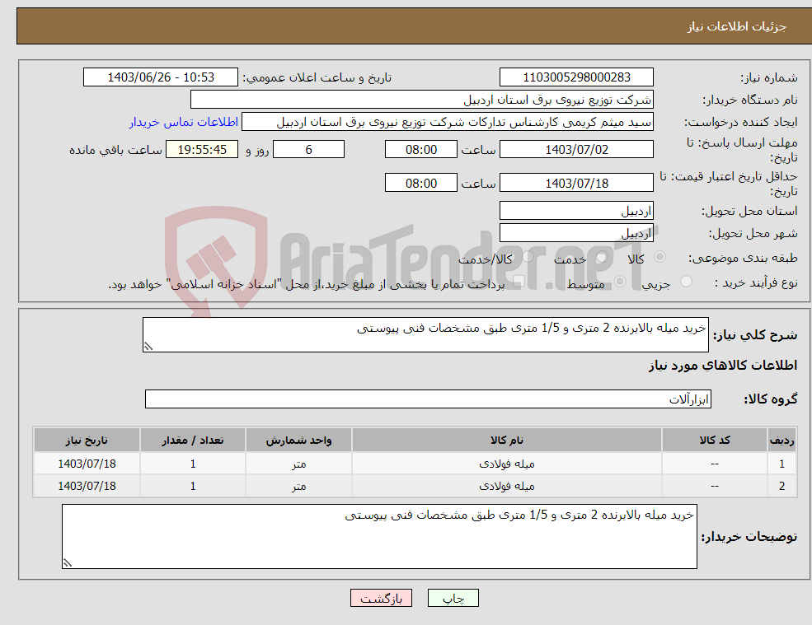Select the متوسط purchase type radio
This screenshot has height=625, width=812.
click(x=620, y=282)
